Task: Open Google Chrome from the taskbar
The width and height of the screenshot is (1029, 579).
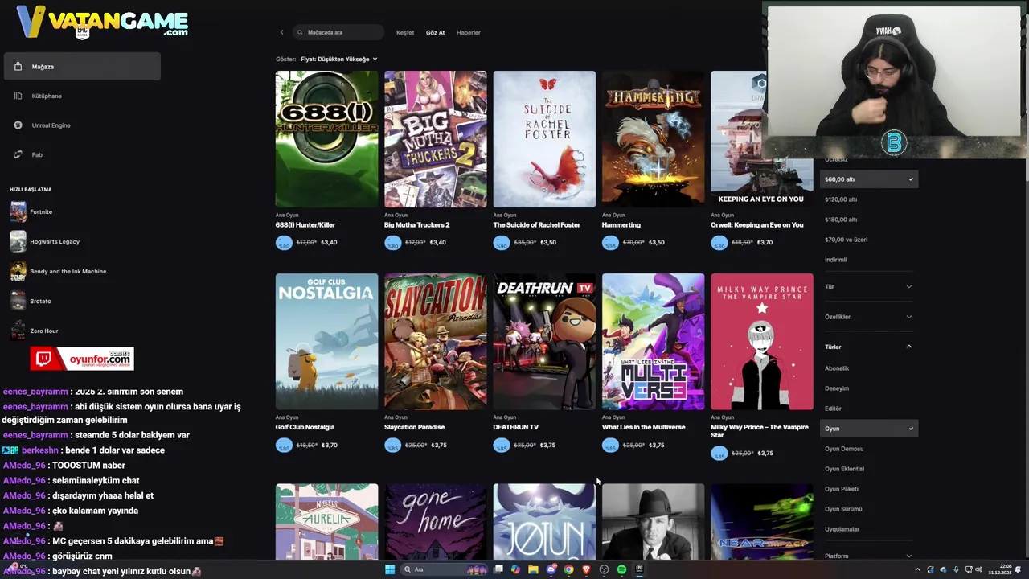Action: tap(568, 569)
